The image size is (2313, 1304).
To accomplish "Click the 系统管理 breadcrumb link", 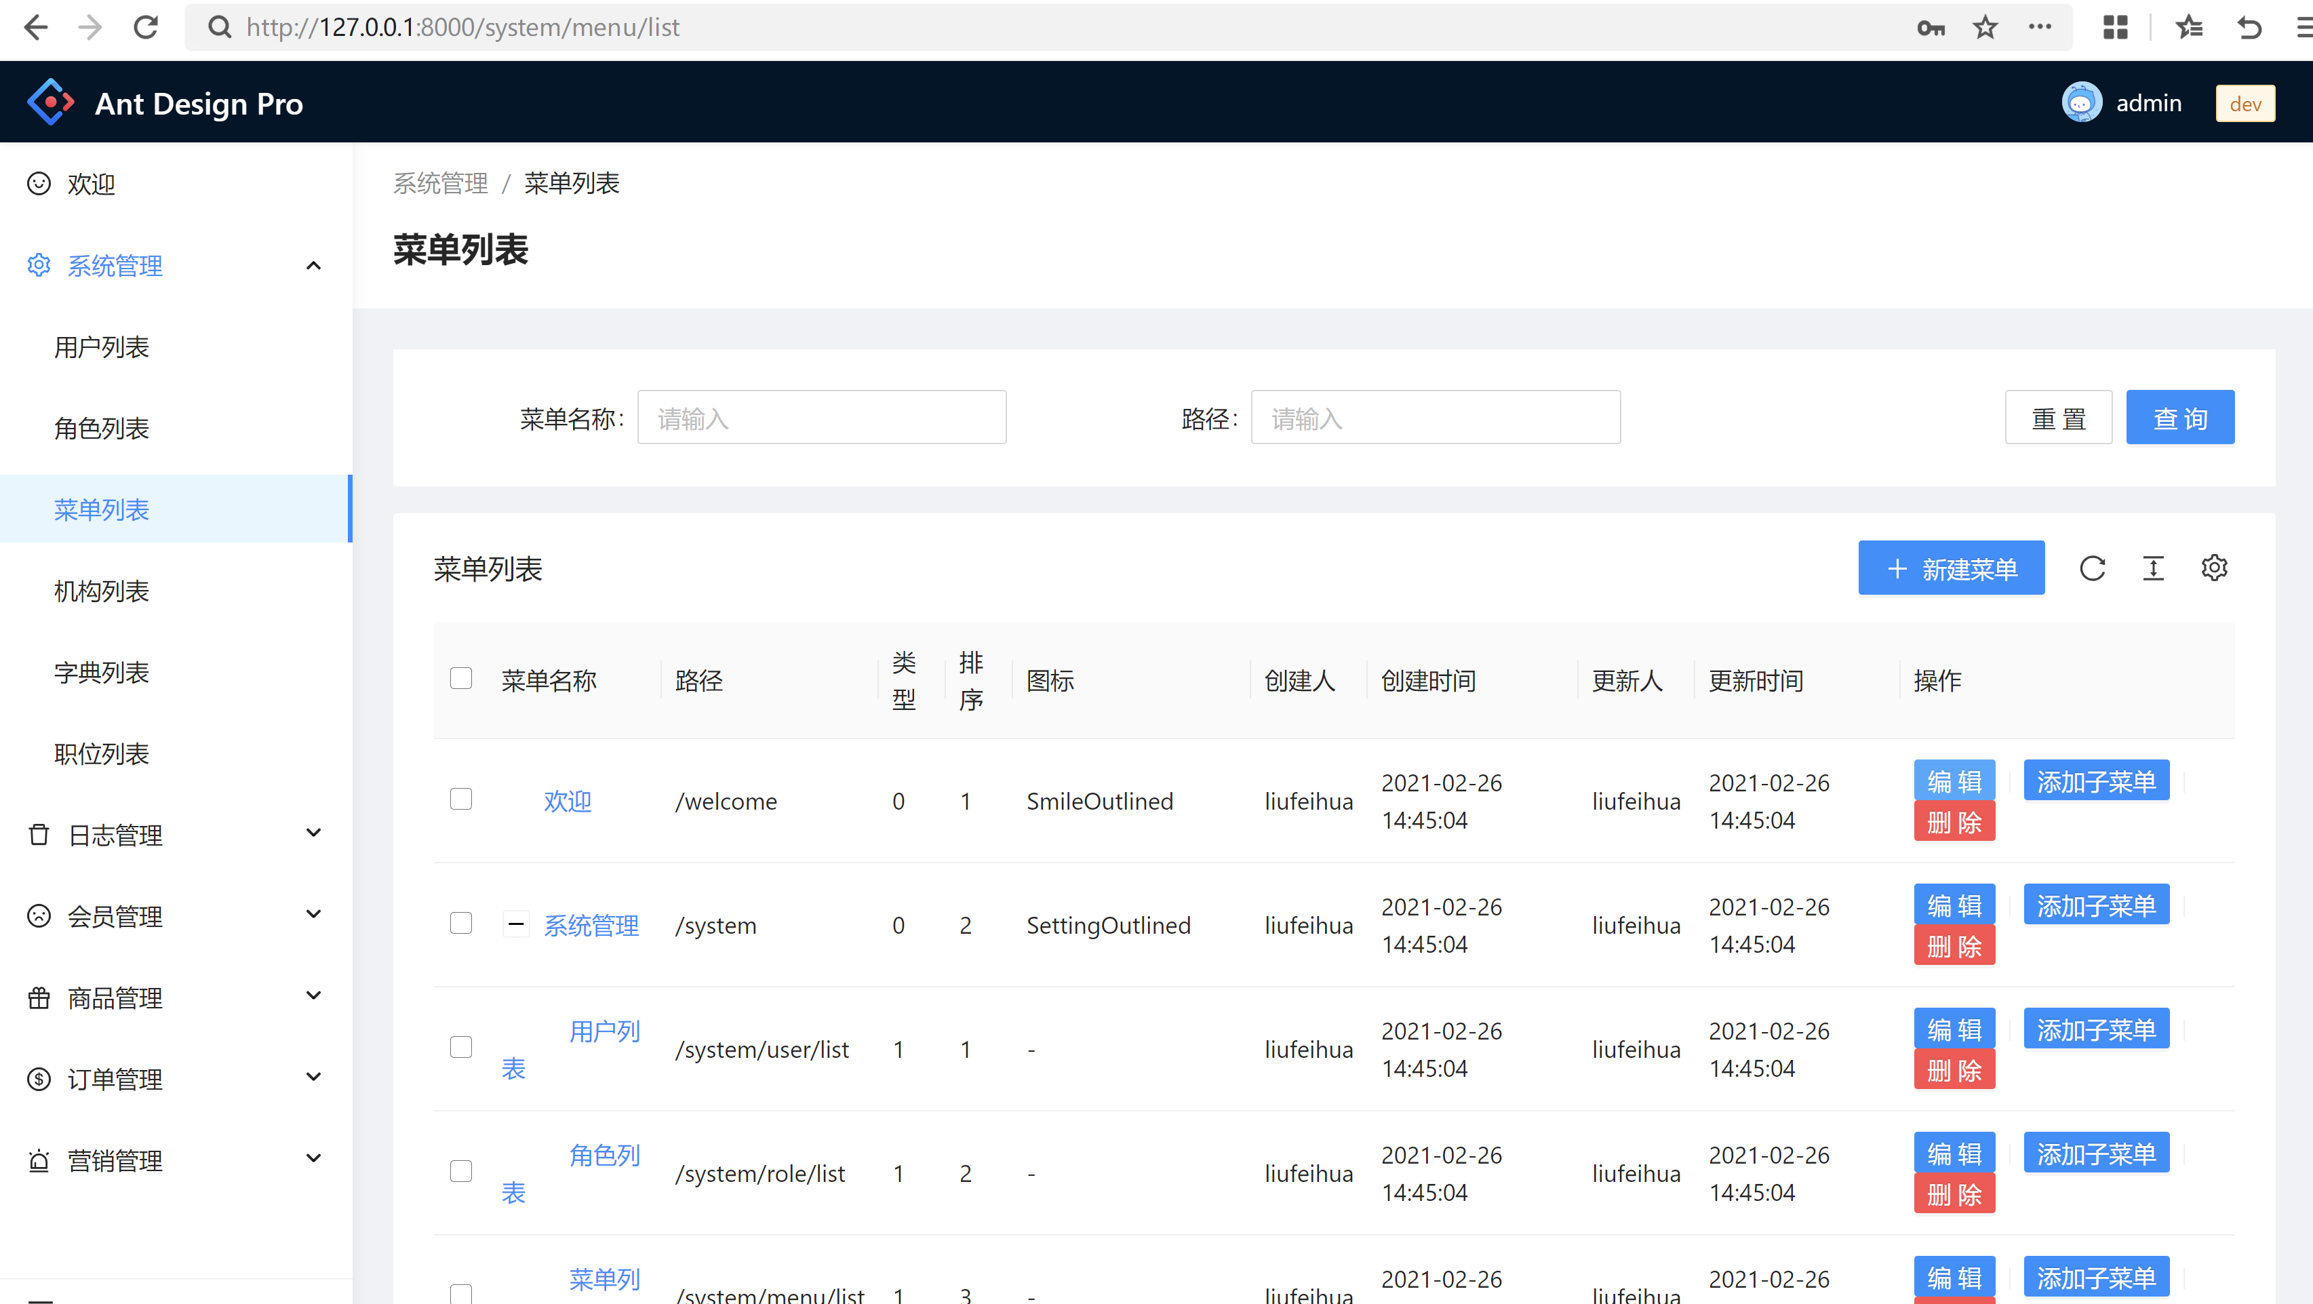I will coord(440,183).
